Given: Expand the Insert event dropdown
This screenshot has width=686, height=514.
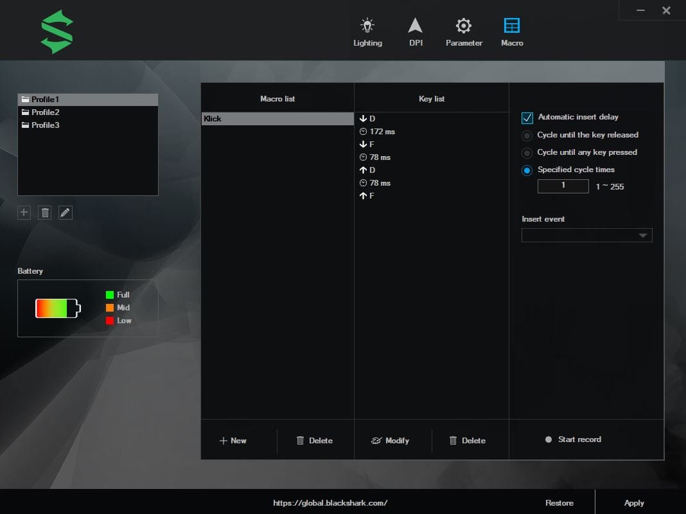Looking at the screenshot, I should pyautogui.click(x=586, y=236).
